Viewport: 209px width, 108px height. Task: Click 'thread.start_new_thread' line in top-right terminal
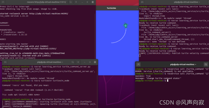click(169, 39)
